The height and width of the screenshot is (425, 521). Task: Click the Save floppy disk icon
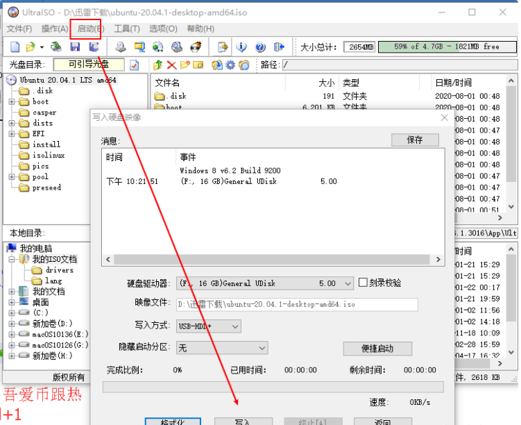point(75,47)
